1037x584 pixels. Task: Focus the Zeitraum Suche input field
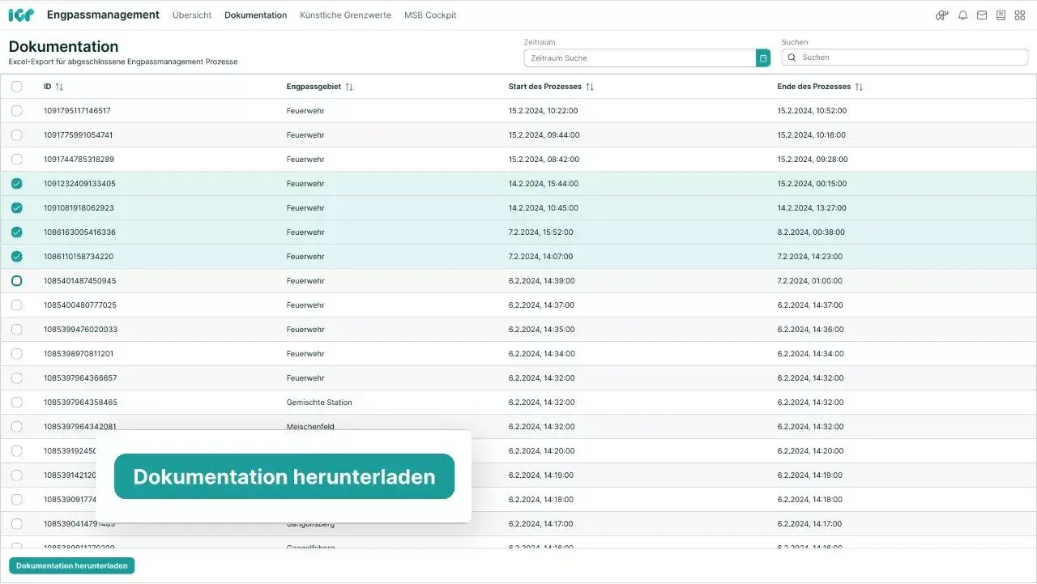click(x=640, y=58)
